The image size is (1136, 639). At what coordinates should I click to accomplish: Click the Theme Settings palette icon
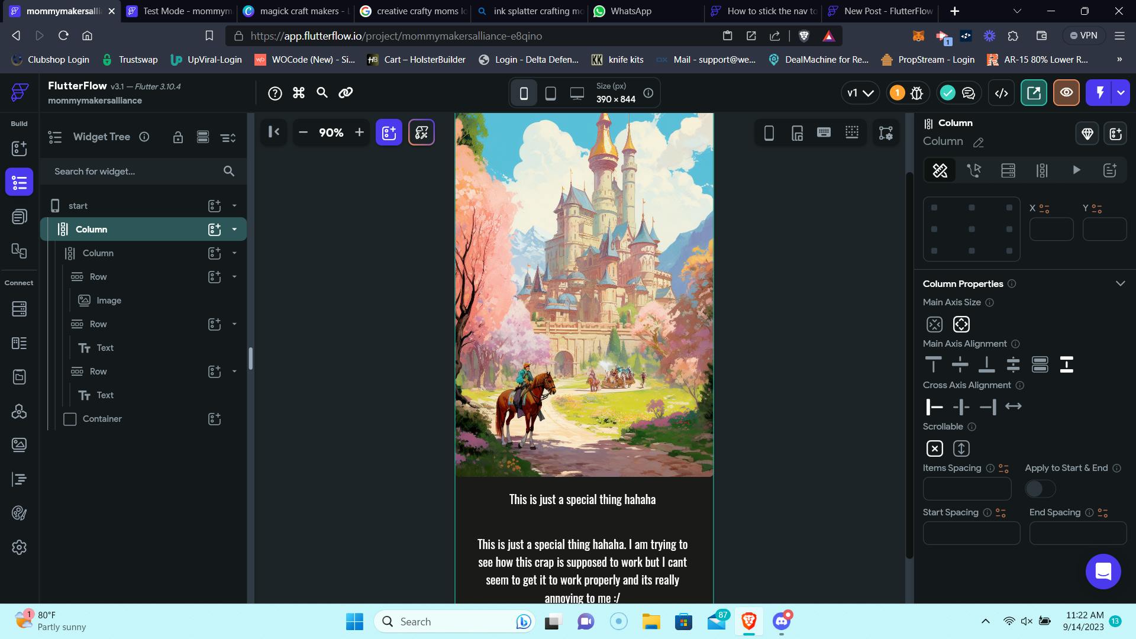click(x=19, y=513)
